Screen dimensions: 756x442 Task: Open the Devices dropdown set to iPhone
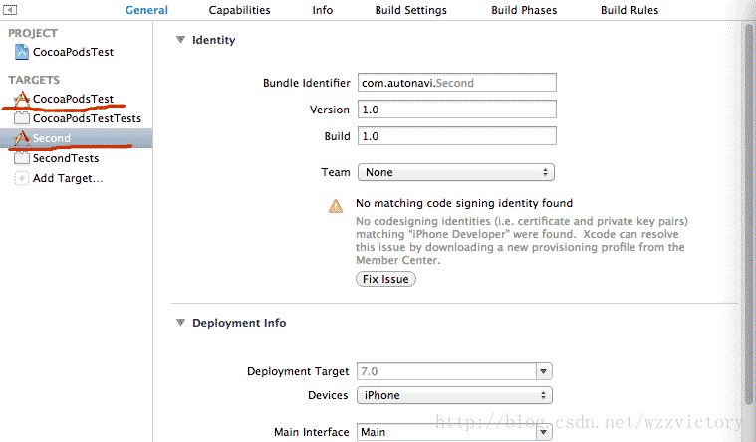[454, 395]
